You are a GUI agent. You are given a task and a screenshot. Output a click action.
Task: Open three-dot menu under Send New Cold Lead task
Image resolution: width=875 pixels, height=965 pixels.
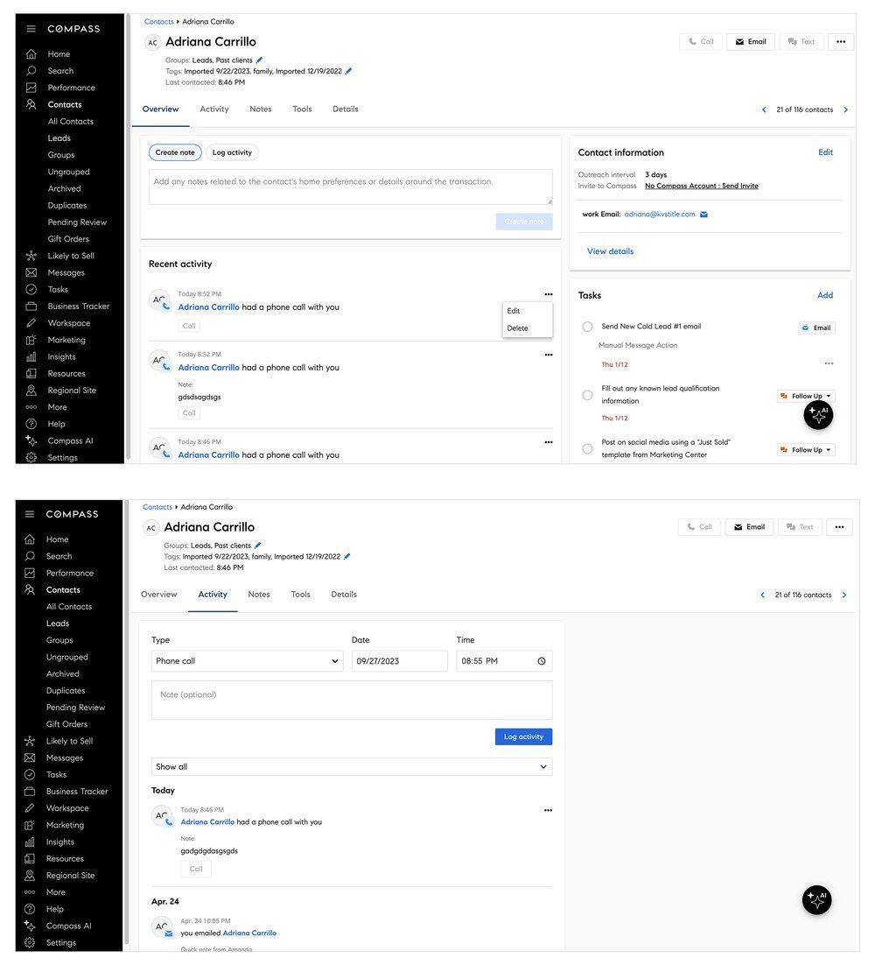coord(829,363)
